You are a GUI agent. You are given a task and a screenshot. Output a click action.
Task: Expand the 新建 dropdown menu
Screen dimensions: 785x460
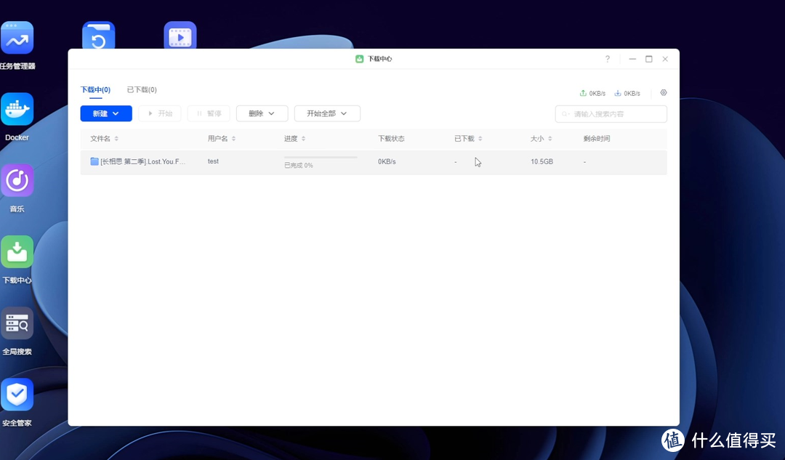click(x=106, y=113)
